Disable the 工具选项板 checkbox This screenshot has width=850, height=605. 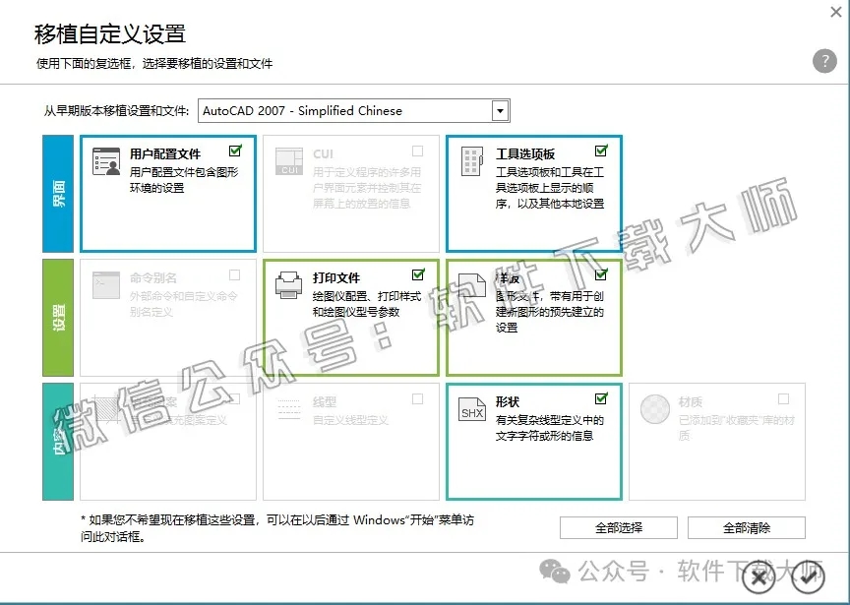pos(600,150)
